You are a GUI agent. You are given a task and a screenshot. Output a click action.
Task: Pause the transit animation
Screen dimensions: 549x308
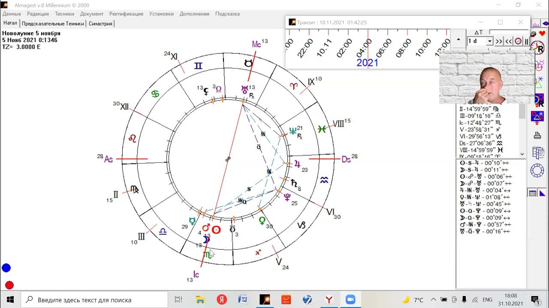527,41
